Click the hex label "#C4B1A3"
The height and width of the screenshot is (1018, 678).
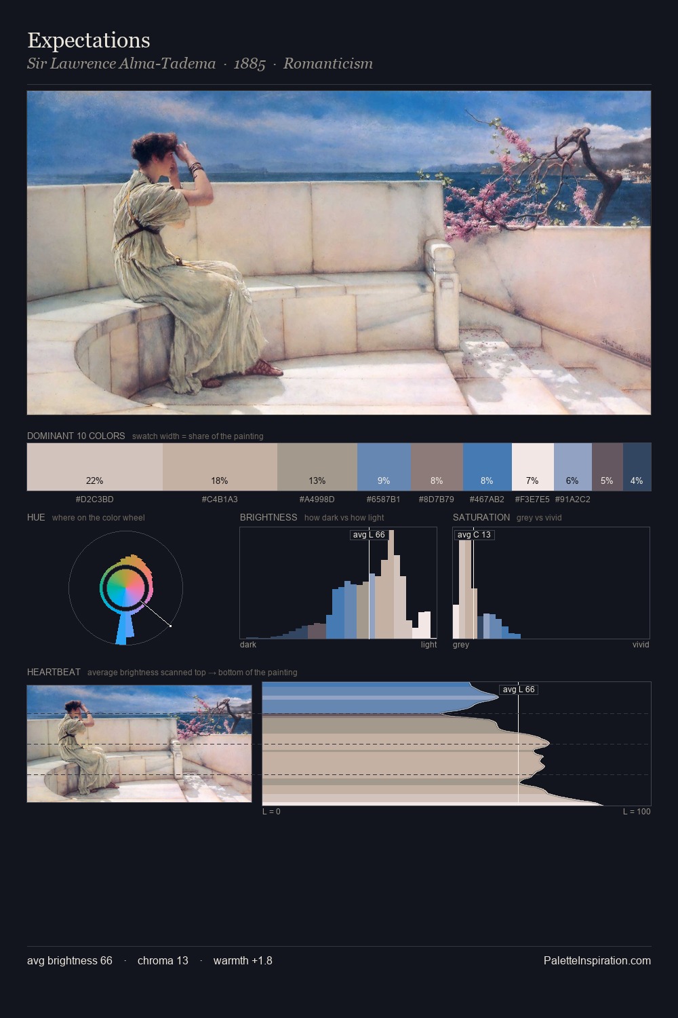click(x=220, y=499)
